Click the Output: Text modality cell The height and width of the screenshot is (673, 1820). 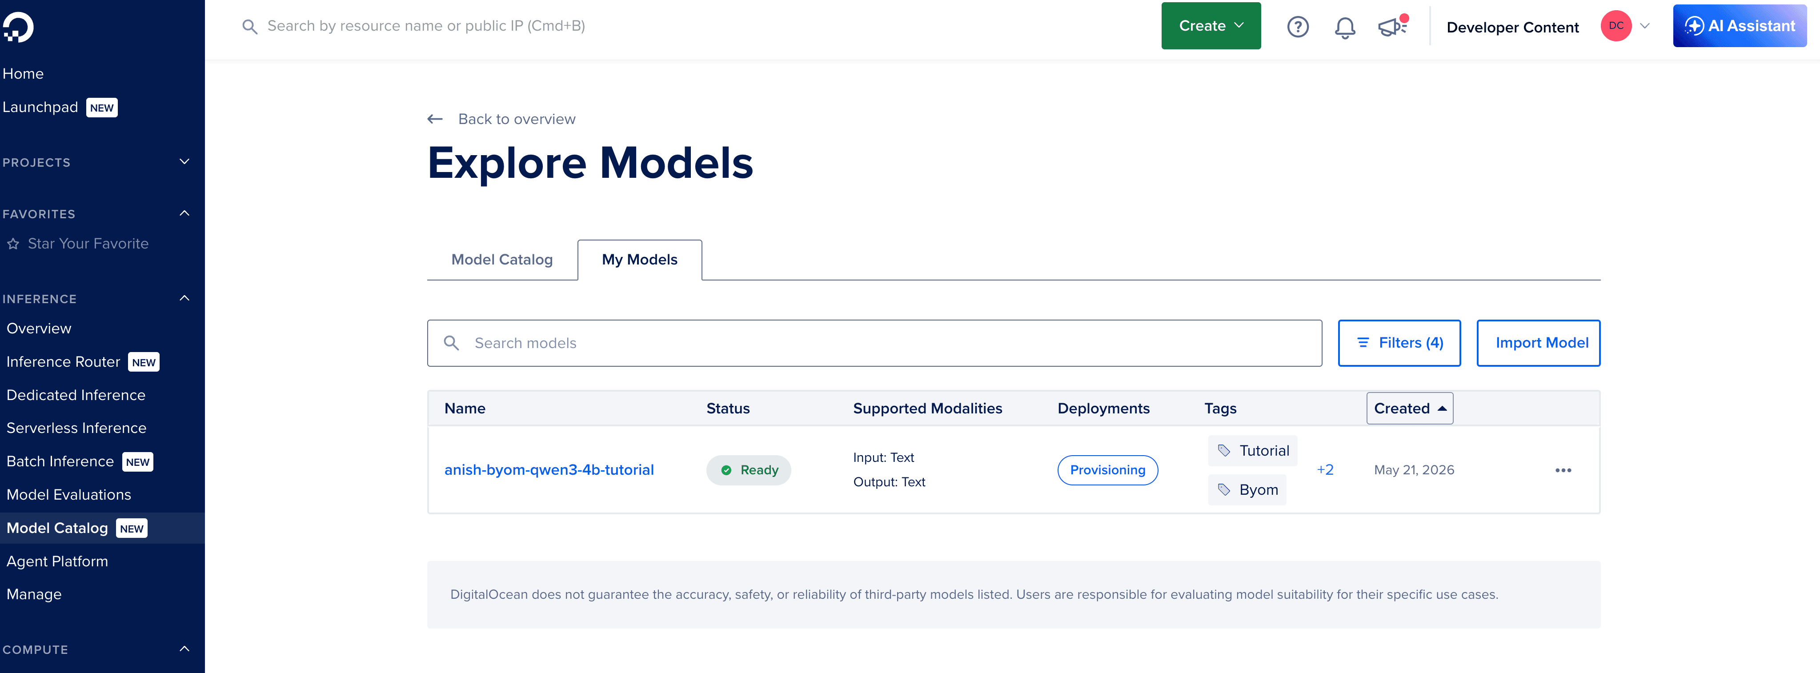tap(889, 482)
